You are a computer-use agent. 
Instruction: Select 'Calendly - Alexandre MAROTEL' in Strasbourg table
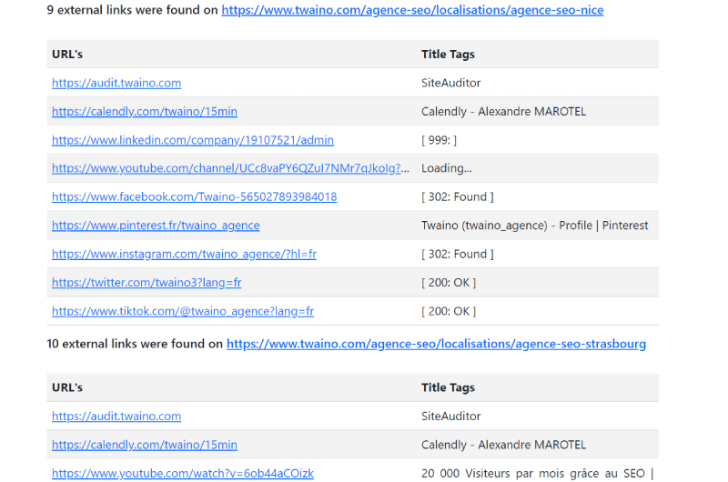point(503,445)
